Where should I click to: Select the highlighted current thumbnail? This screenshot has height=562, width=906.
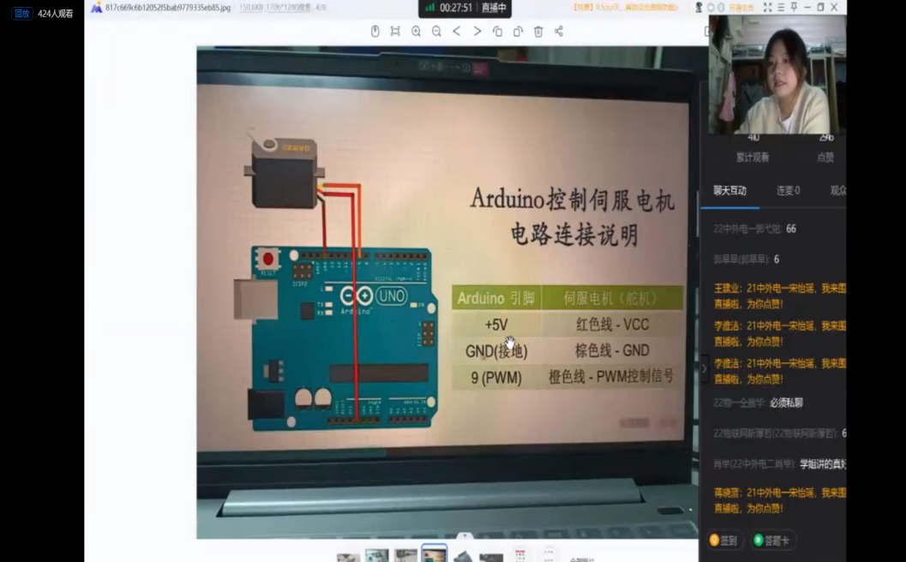[x=434, y=553]
